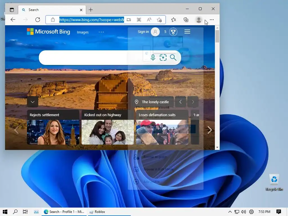Add this page to favorites star icon
Viewport: 288px width, 216px height.
(159, 20)
